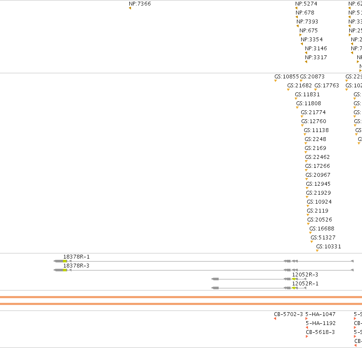This screenshot has height=348, width=362.
Task: Select the CB-5702-3 insertion label
Action: (x=288, y=314)
